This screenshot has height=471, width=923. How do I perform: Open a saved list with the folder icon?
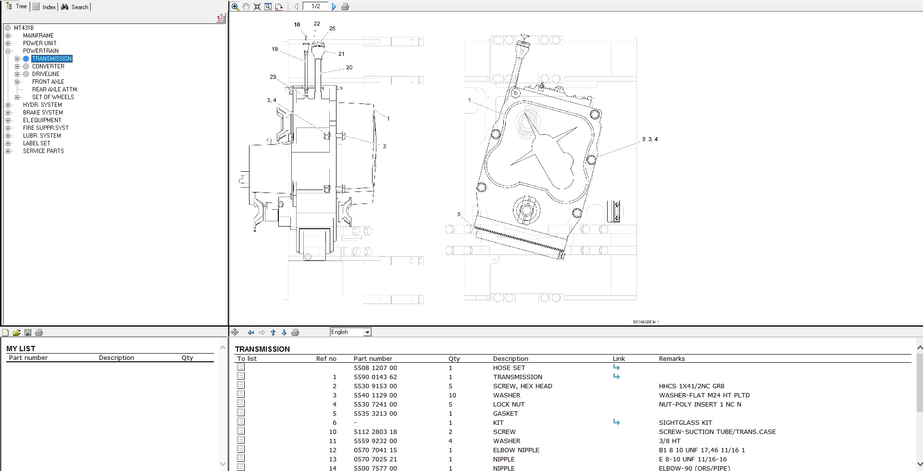pyautogui.click(x=16, y=332)
